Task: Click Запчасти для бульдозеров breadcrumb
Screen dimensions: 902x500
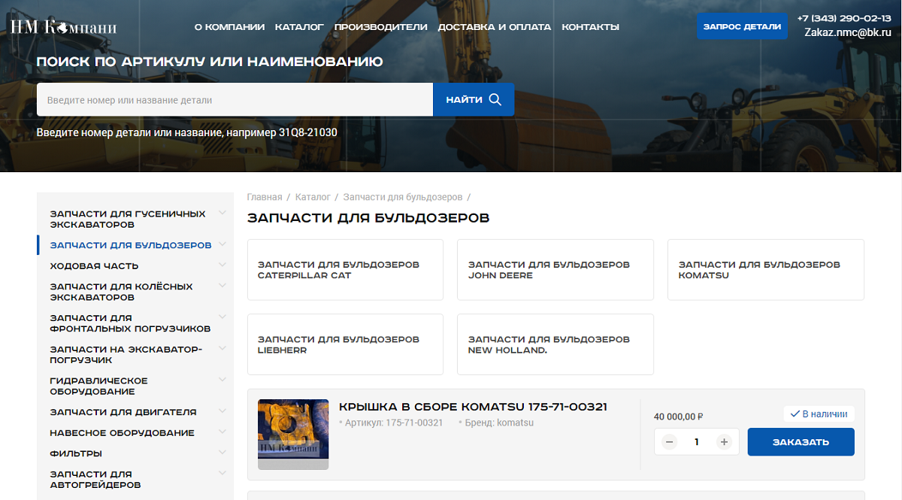Action: tap(403, 197)
